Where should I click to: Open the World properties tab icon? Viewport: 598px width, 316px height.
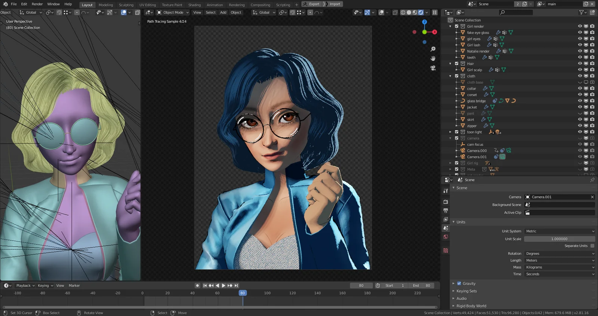(x=446, y=237)
